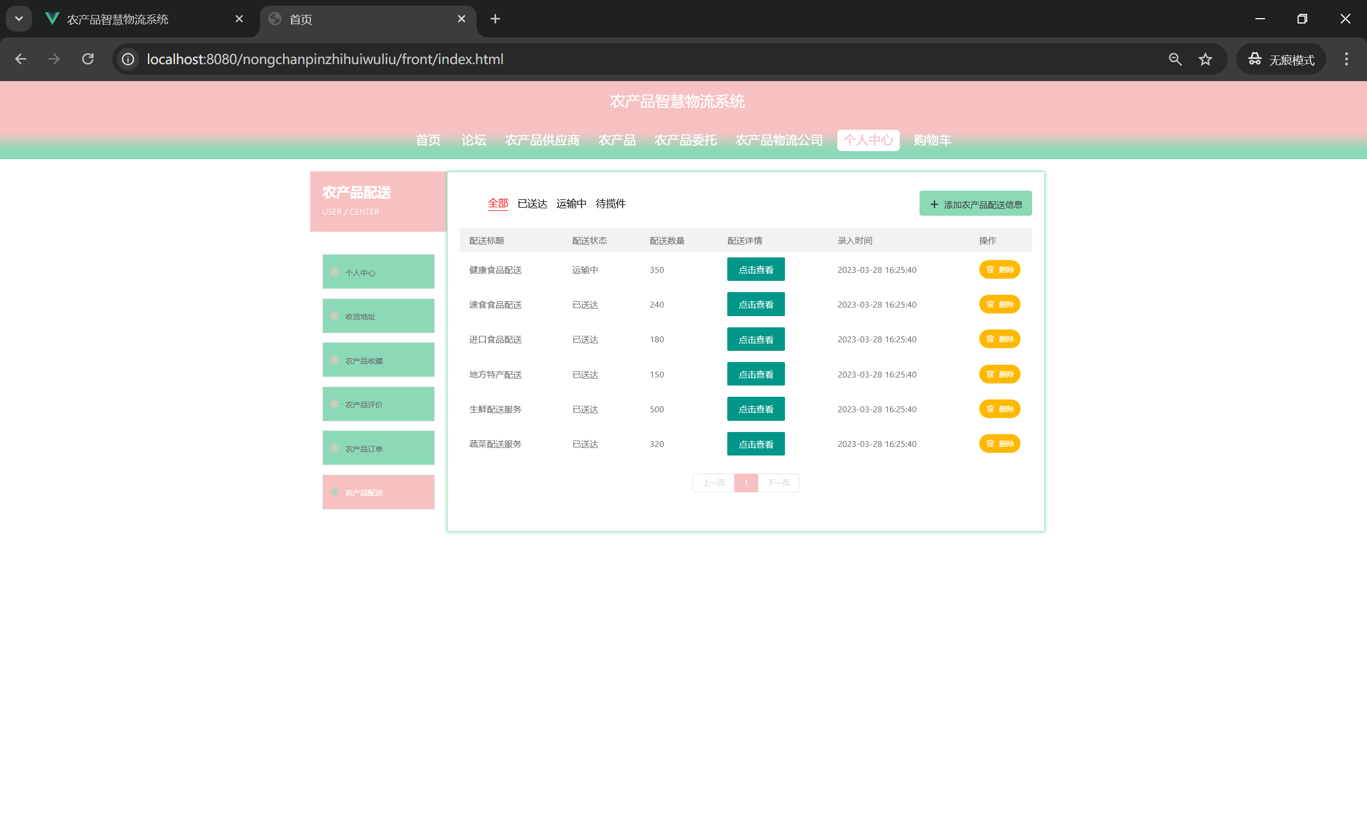The width and height of the screenshot is (1367, 817).
Task: Expand the tab search dropdown arrow
Action: [x=19, y=19]
